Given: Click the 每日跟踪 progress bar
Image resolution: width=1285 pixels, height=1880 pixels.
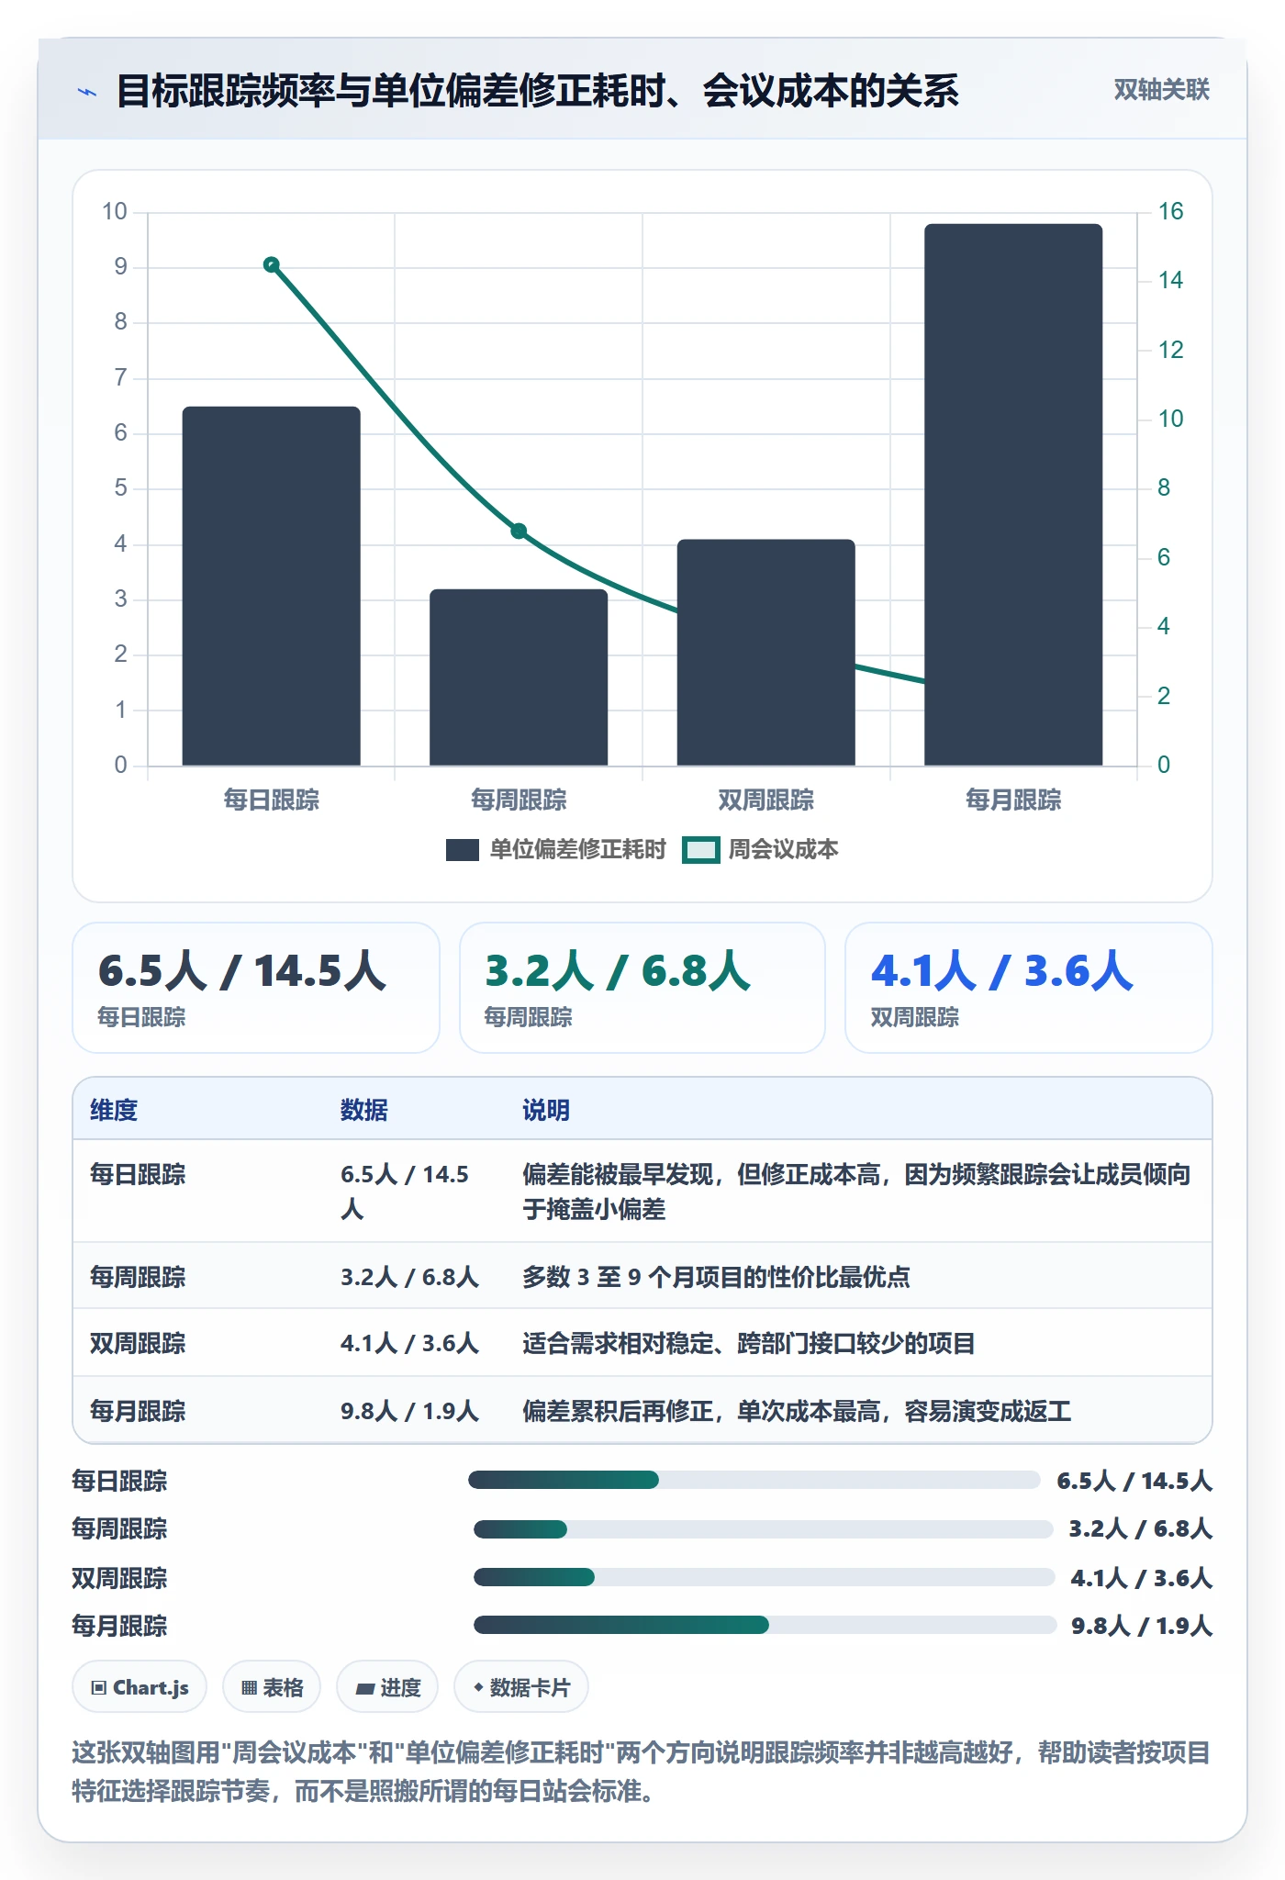Looking at the screenshot, I should pos(754,1480).
